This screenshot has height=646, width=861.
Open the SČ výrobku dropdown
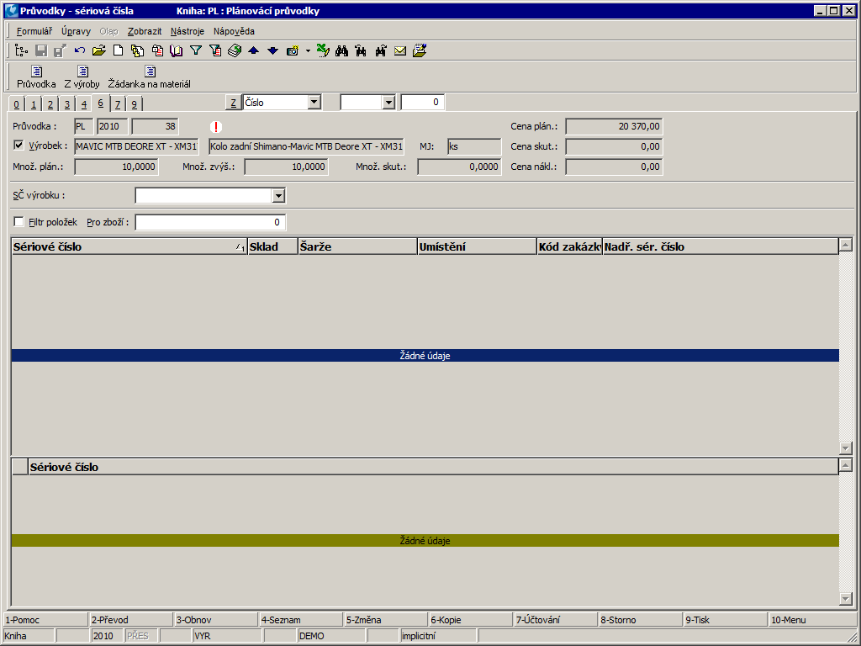[278, 196]
